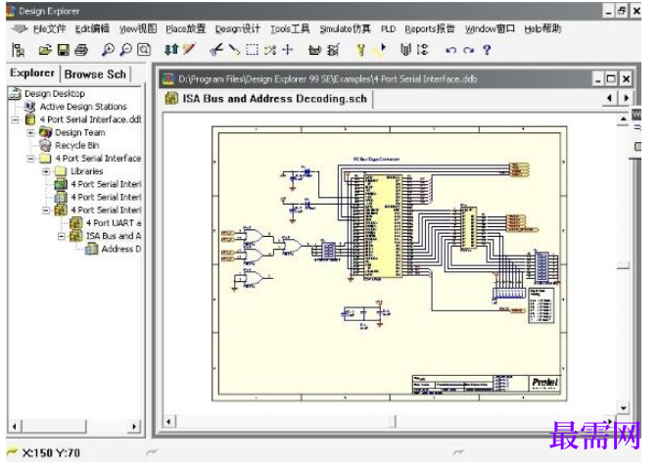
Task: Click the Cut scissors icon
Action: tap(216, 50)
